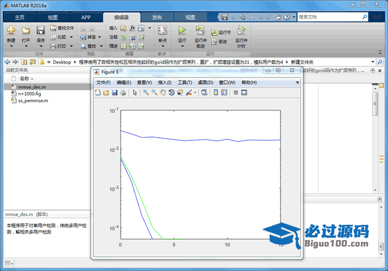
Task: Select mmse_dec.m in the current folder list
Action: [x=33, y=87]
